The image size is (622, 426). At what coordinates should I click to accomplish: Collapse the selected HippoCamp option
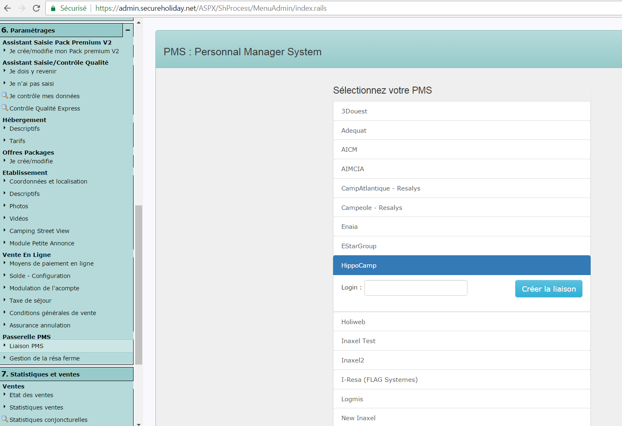point(462,265)
